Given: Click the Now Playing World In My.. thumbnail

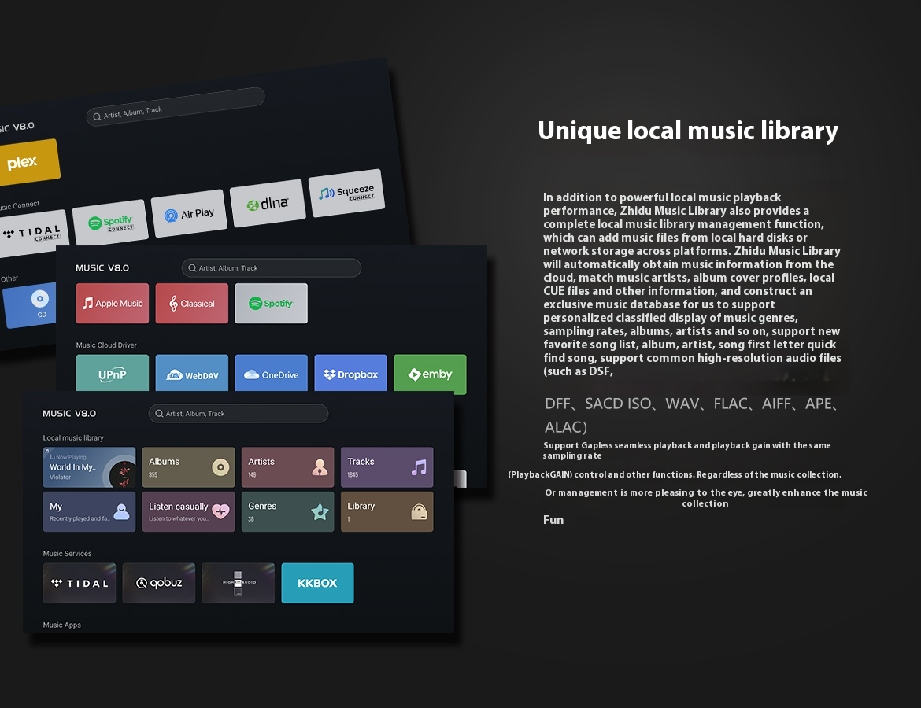Looking at the screenshot, I should [89, 467].
